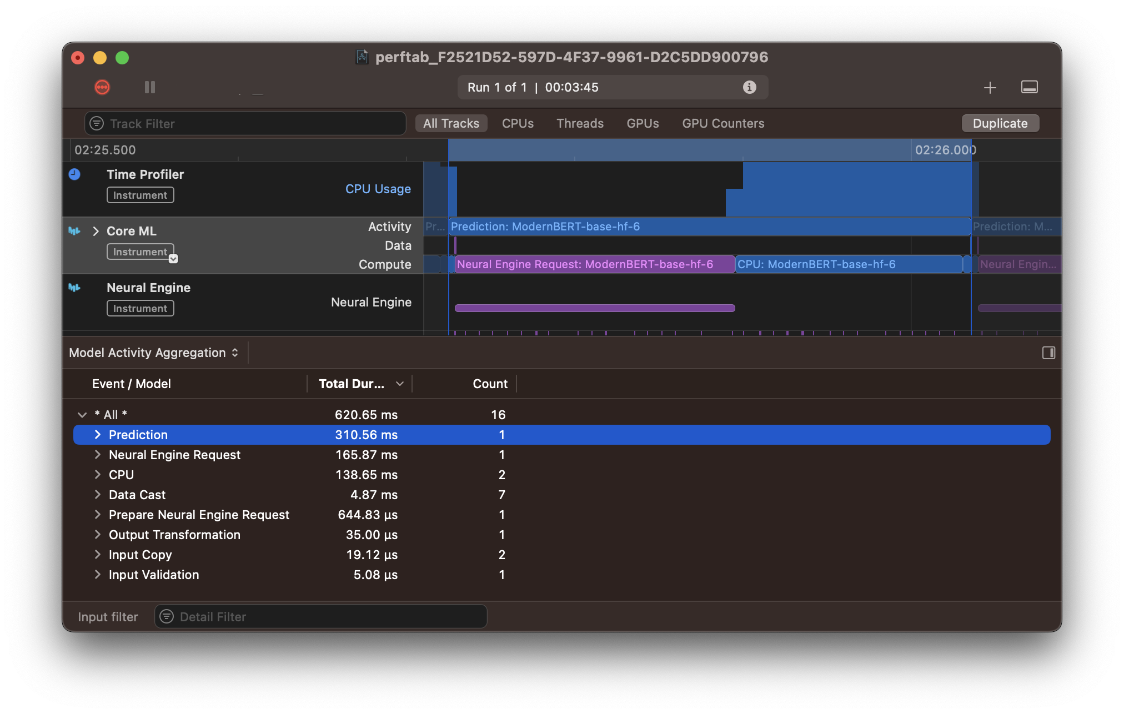Click the trace document title icon
Image resolution: width=1124 pixels, height=714 pixels.
(362, 57)
